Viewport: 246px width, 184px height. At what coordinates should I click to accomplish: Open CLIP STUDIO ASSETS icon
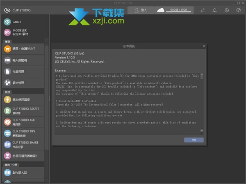click(7, 111)
